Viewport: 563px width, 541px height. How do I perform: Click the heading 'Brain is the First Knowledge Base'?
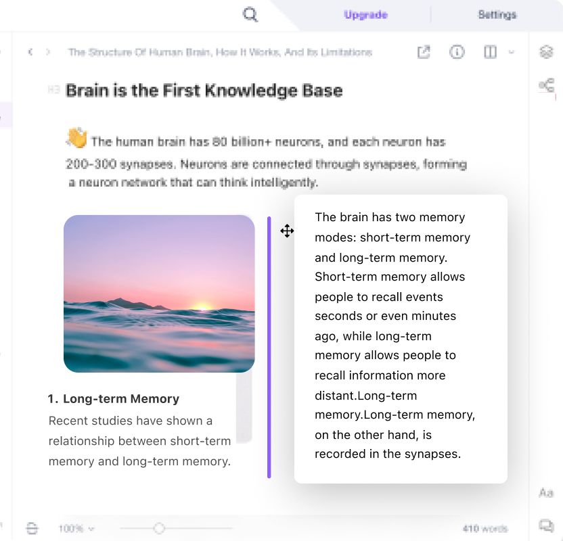204,91
